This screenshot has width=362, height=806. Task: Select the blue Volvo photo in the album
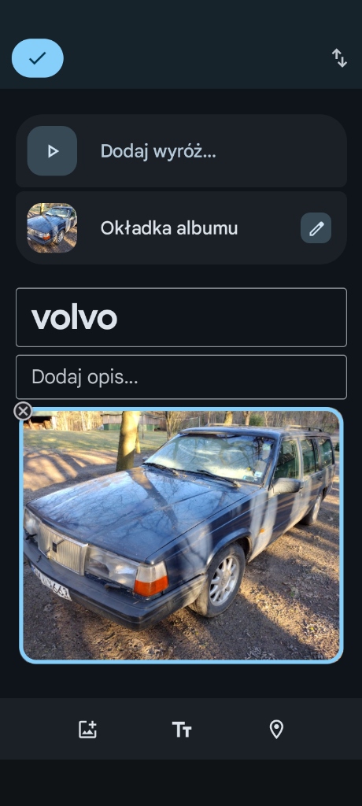[182, 535]
